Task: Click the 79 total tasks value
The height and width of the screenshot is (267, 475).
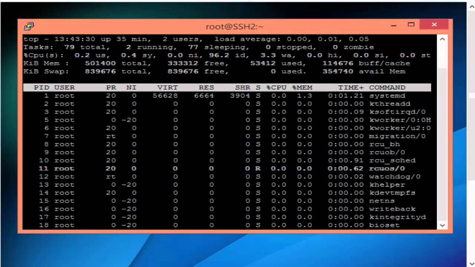Action: click(x=69, y=47)
